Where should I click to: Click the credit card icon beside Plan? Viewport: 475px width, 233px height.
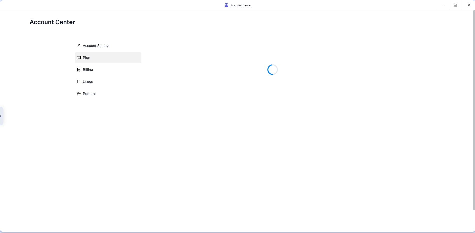[x=79, y=58]
